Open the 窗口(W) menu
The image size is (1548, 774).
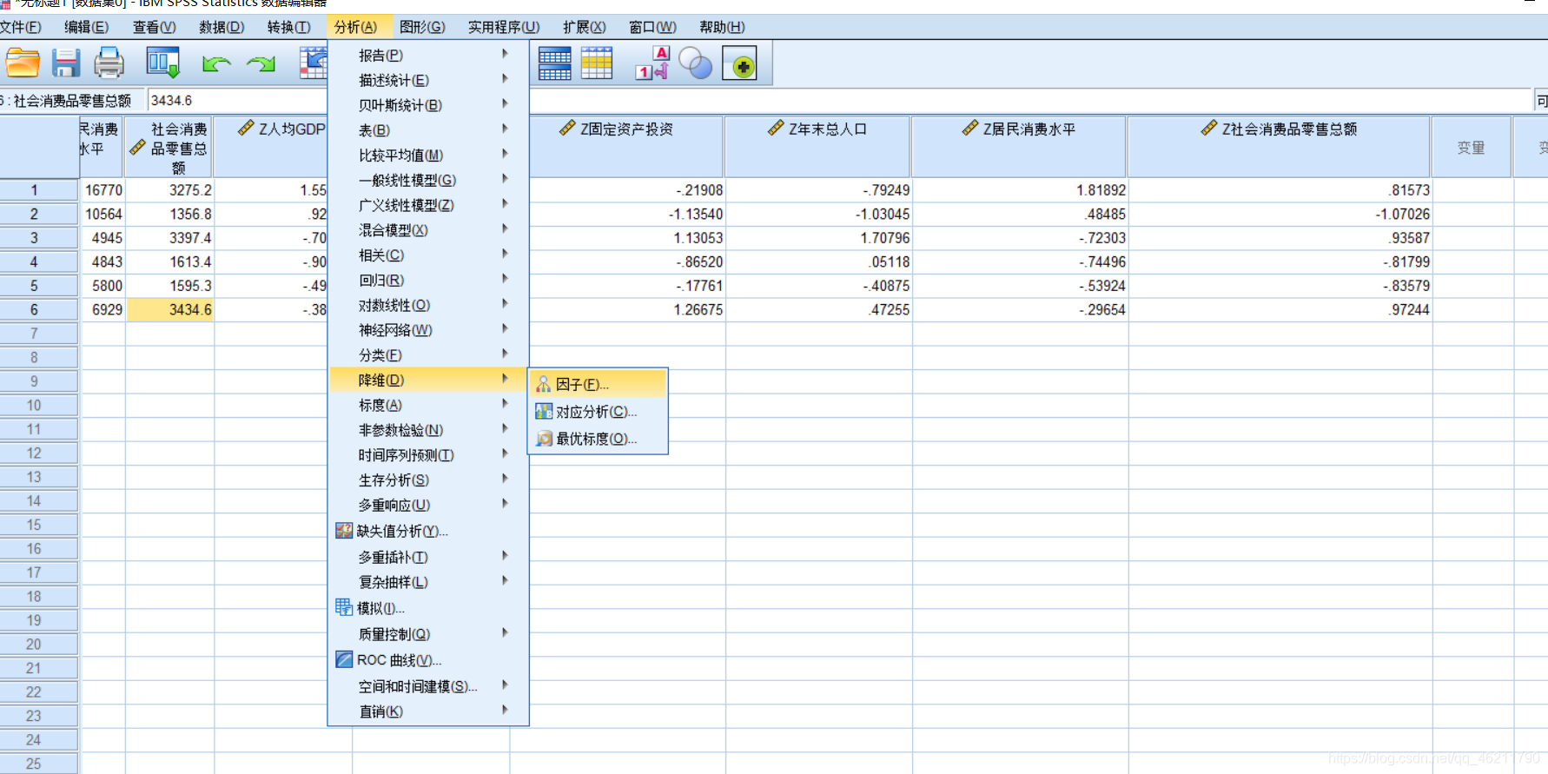click(x=652, y=27)
